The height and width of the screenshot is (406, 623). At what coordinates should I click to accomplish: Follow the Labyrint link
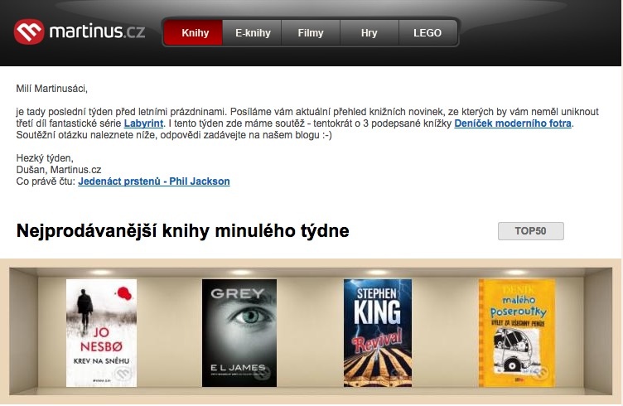(143, 123)
